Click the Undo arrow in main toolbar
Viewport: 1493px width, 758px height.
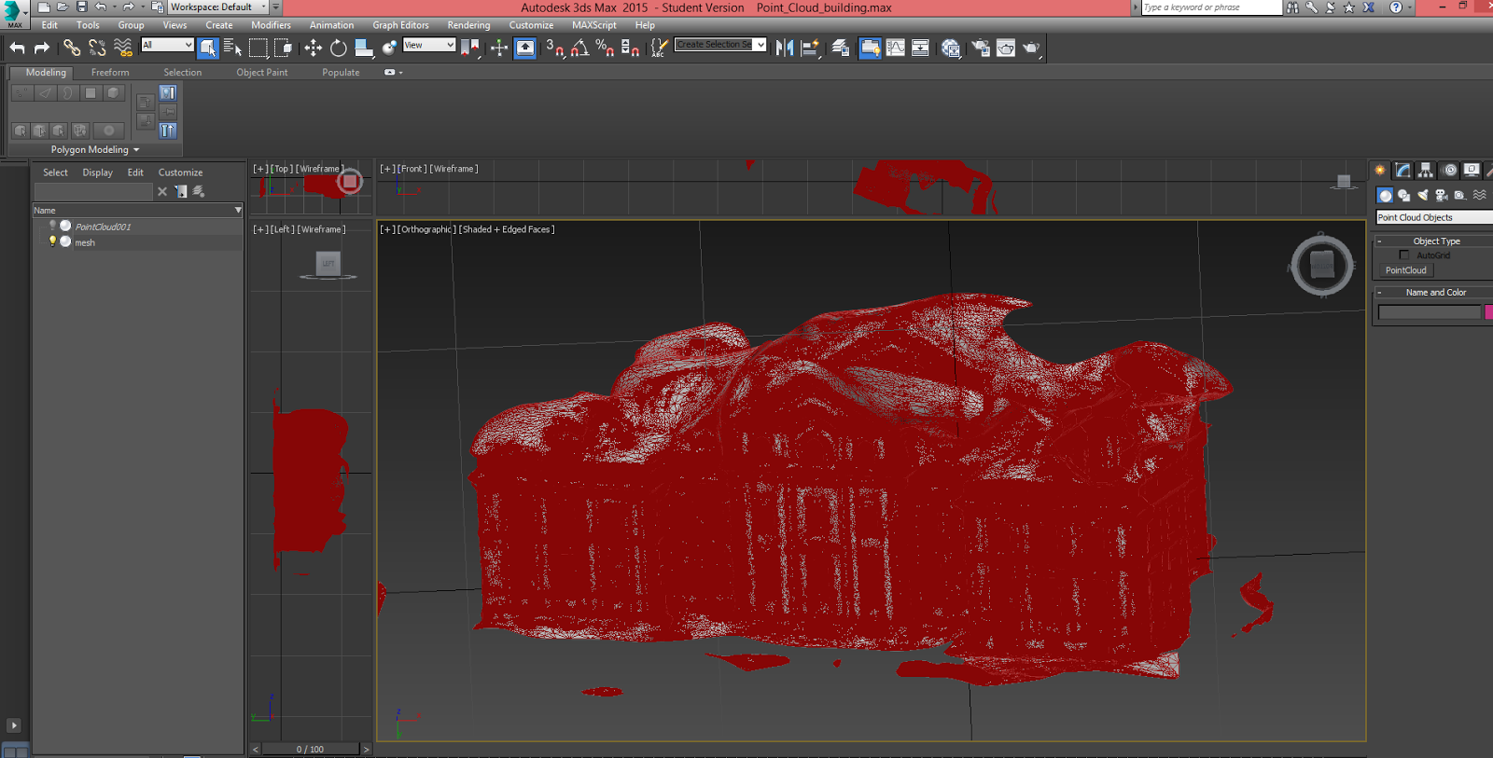point(17,48)
